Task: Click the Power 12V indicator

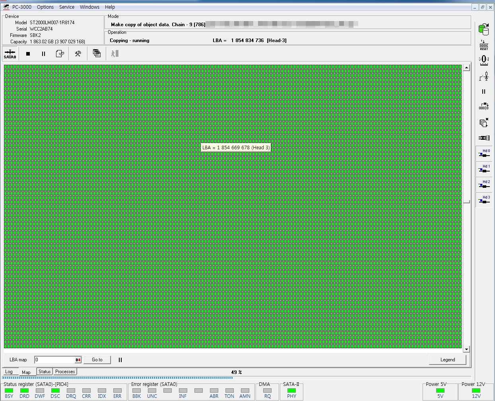Action: click(x=476, y=391)
